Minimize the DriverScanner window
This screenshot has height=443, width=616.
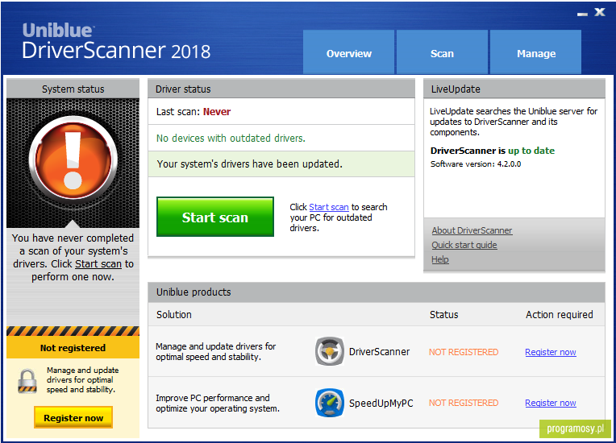click(582, 14)
